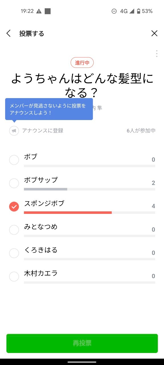164x365 pixels.
Task: Tap アナウンスに登録 link
Action: (x=43, y=131)
